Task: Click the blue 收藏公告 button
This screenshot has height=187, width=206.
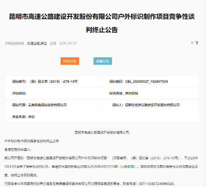Action: pos(103,61)
